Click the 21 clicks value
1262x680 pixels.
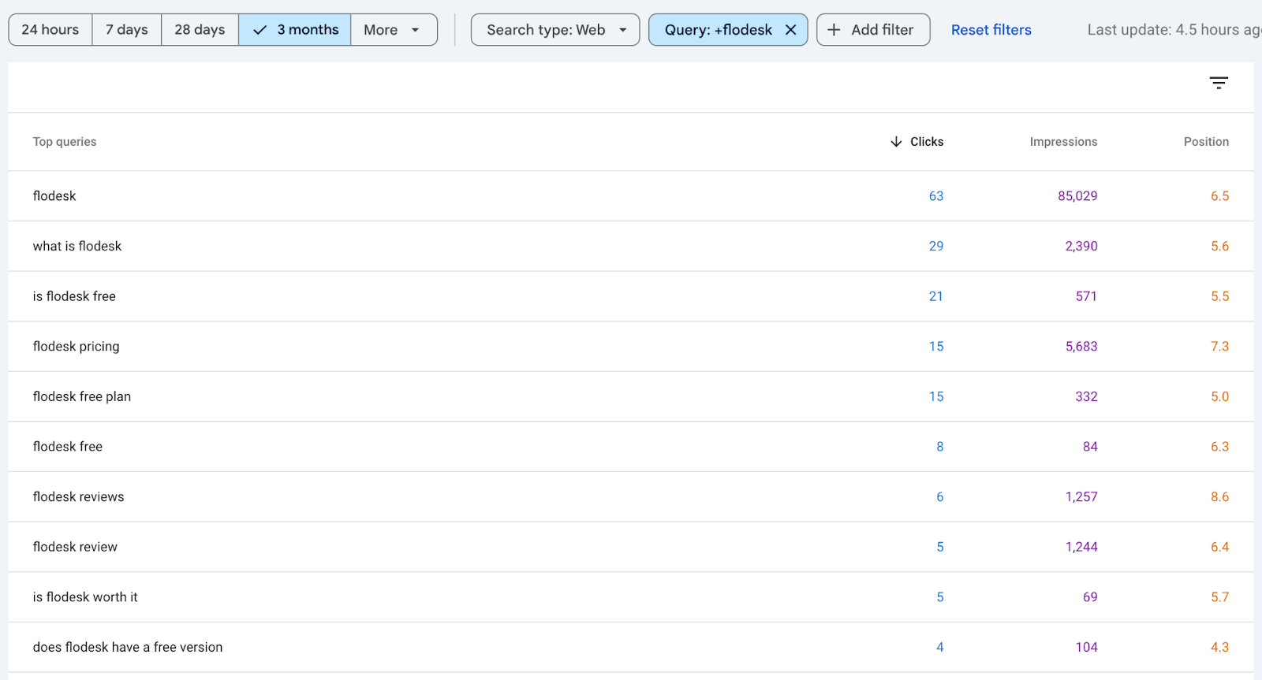click(x=936, y=296)
